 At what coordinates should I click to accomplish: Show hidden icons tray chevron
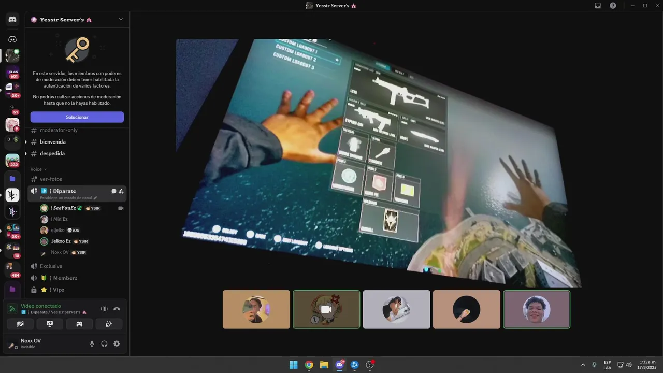(583, 365)
